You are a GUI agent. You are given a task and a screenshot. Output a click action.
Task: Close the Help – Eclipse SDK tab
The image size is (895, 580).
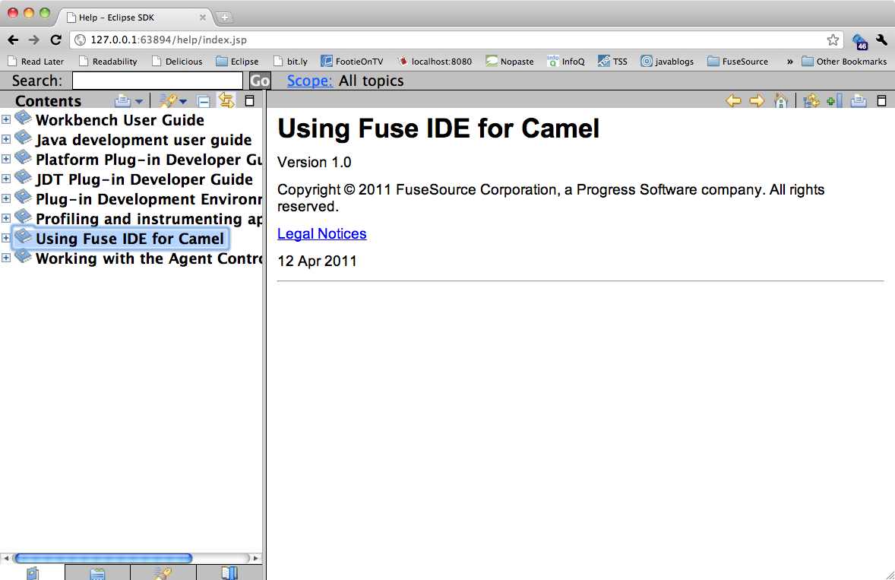click(203, 17)
